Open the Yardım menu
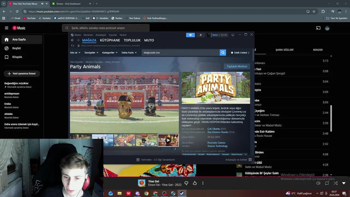The image size is (350, 197). point(123,35)
